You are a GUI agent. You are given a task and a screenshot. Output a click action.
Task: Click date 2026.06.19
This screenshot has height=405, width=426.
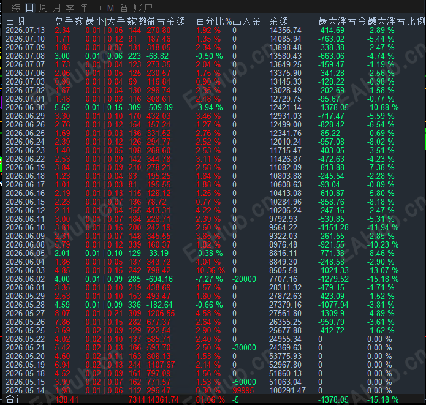(x=25, y=167)
